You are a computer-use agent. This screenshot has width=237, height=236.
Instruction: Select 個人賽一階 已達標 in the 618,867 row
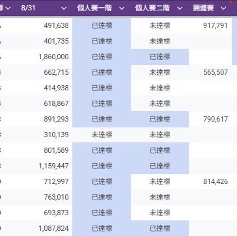point(102,103)
